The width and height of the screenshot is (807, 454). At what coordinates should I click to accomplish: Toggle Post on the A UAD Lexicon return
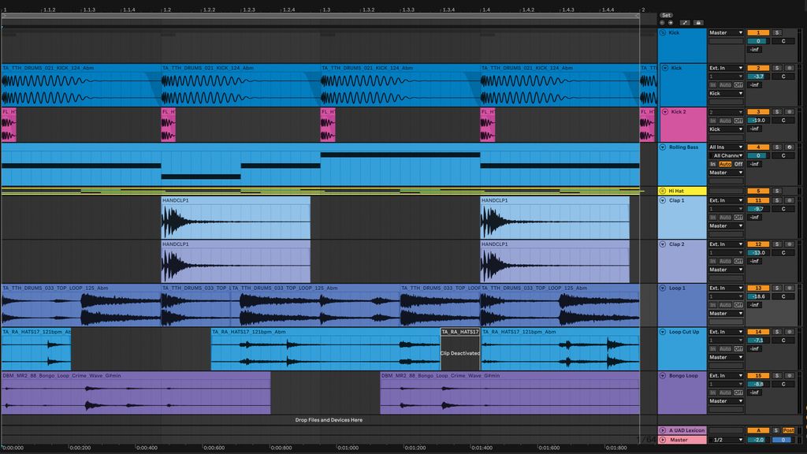tap(788, 430)
